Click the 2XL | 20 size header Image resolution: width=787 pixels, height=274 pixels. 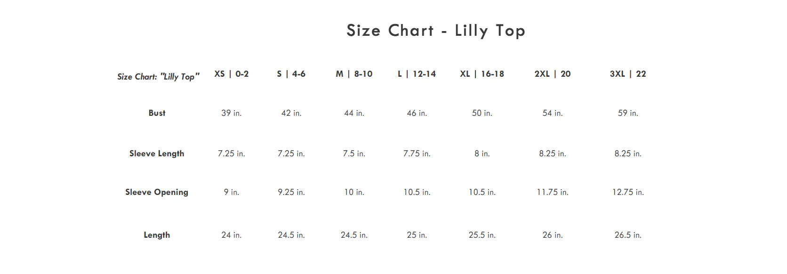(552, 74)
